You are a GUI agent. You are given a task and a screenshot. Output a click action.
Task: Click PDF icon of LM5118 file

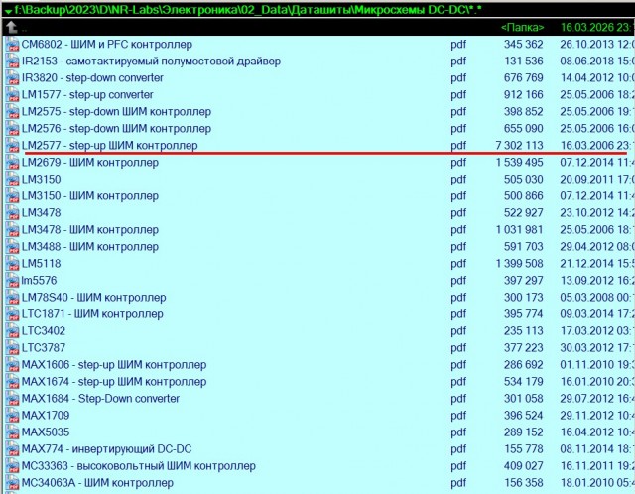[x=13, y=264]
